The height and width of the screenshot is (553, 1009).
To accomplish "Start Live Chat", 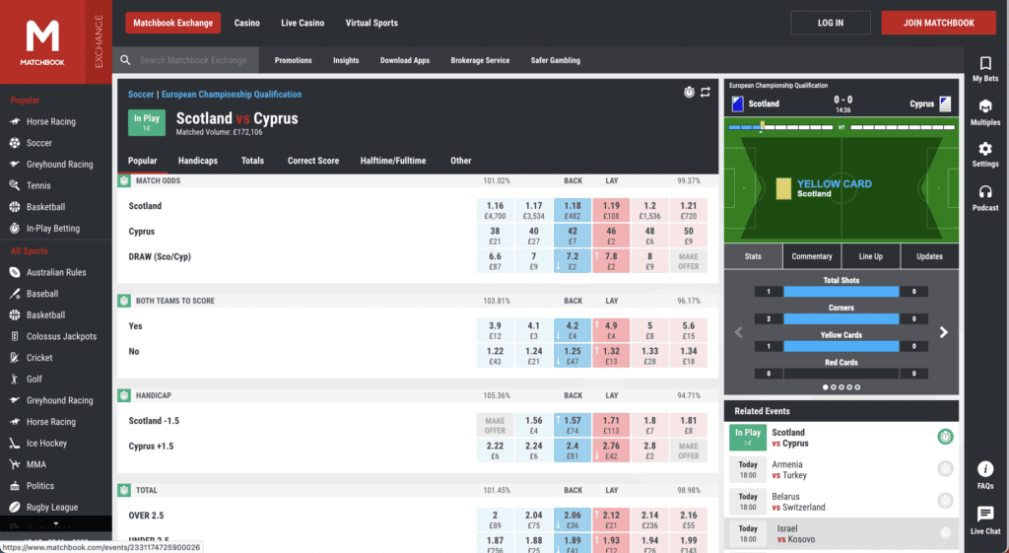I will click(985, 520).
